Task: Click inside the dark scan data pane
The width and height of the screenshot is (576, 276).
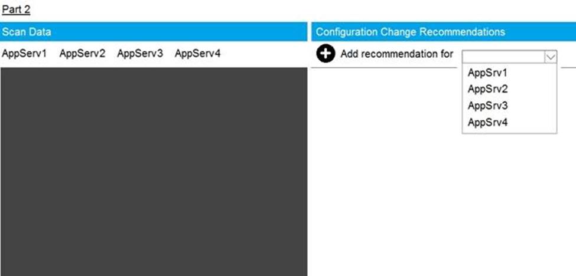Action: tap(154, 171)
